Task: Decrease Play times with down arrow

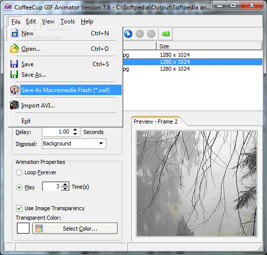Action: coord(65,189)
